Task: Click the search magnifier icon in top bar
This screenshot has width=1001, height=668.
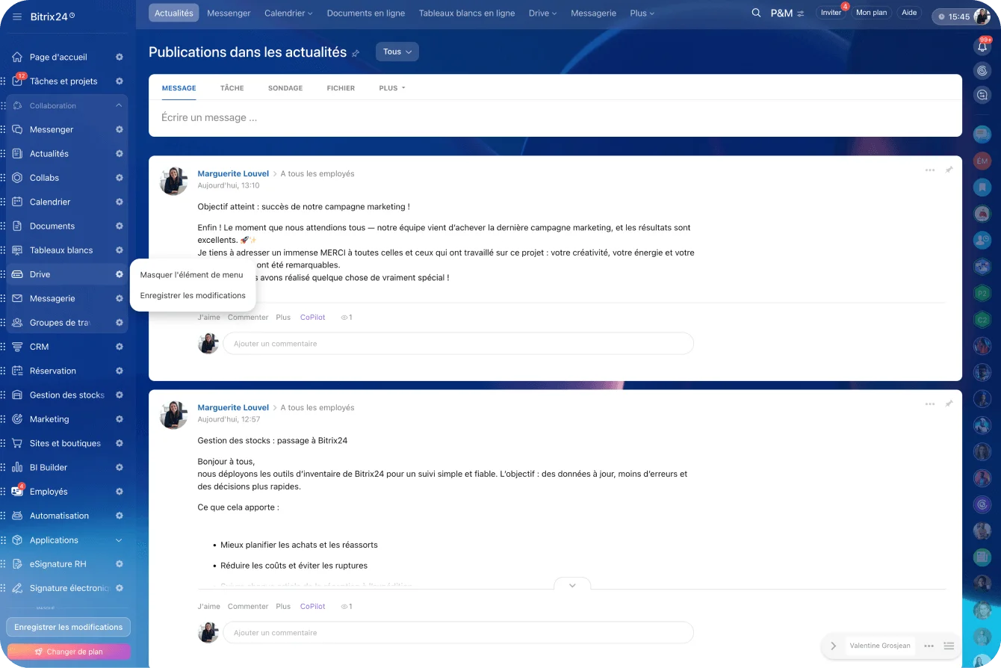Action: click(756, 13)
